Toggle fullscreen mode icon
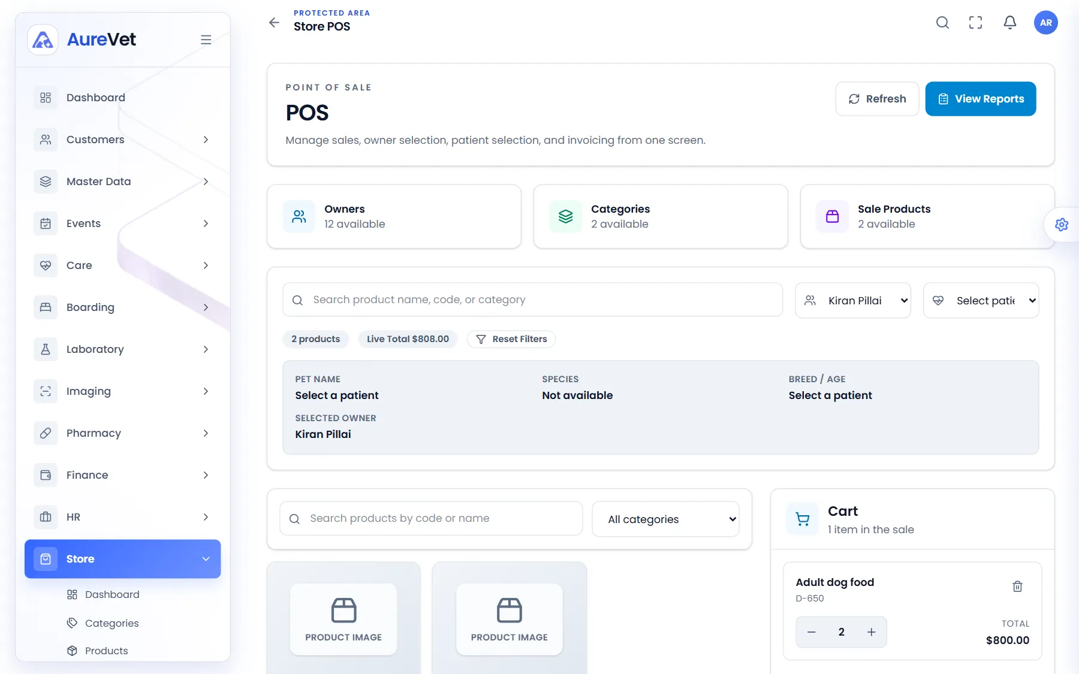Image resolution: width=1079 pixels, height=674 pixels. [x=976, y=23]
